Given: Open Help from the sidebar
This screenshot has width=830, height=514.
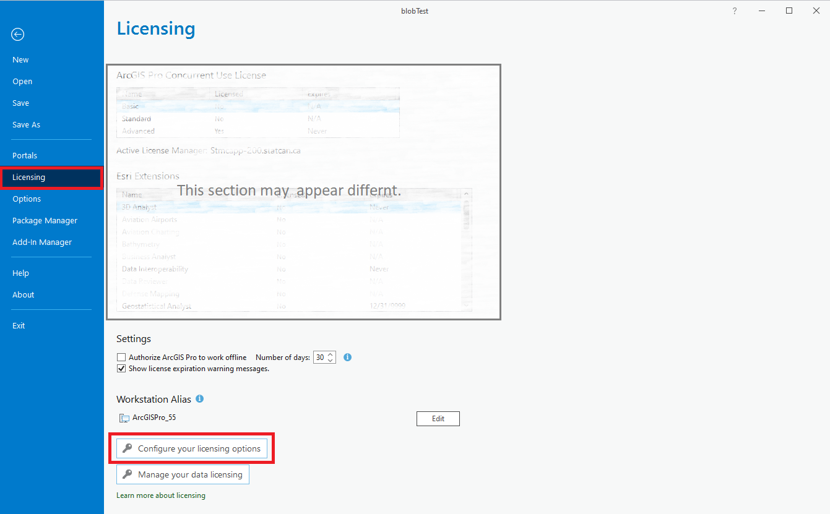Looking at the screenshot, I should (20, 273).
